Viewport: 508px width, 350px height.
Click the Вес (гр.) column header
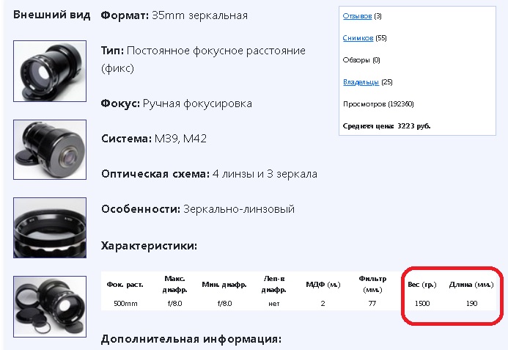[422, 285]
